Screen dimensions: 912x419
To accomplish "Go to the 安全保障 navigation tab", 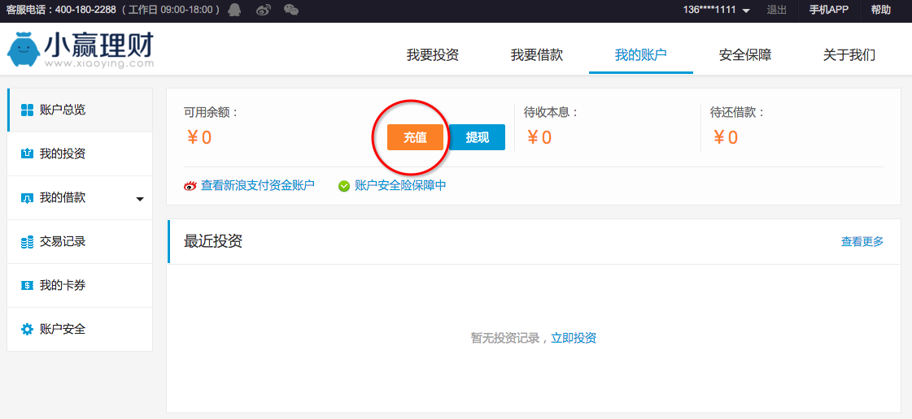I will tap(745, 55).
